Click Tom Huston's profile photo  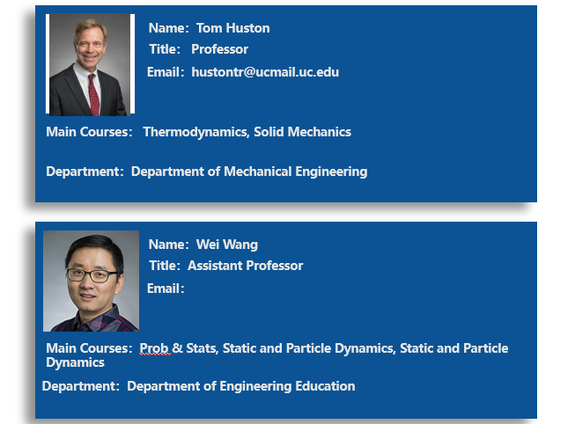(90, 64)
